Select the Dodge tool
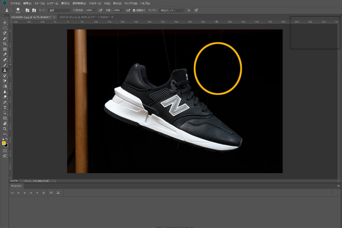 [5, 97]
